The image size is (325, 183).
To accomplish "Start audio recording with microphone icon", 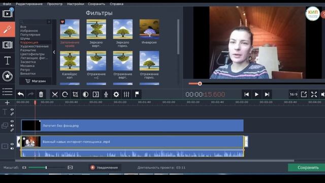I will click(x=106, y=95).
